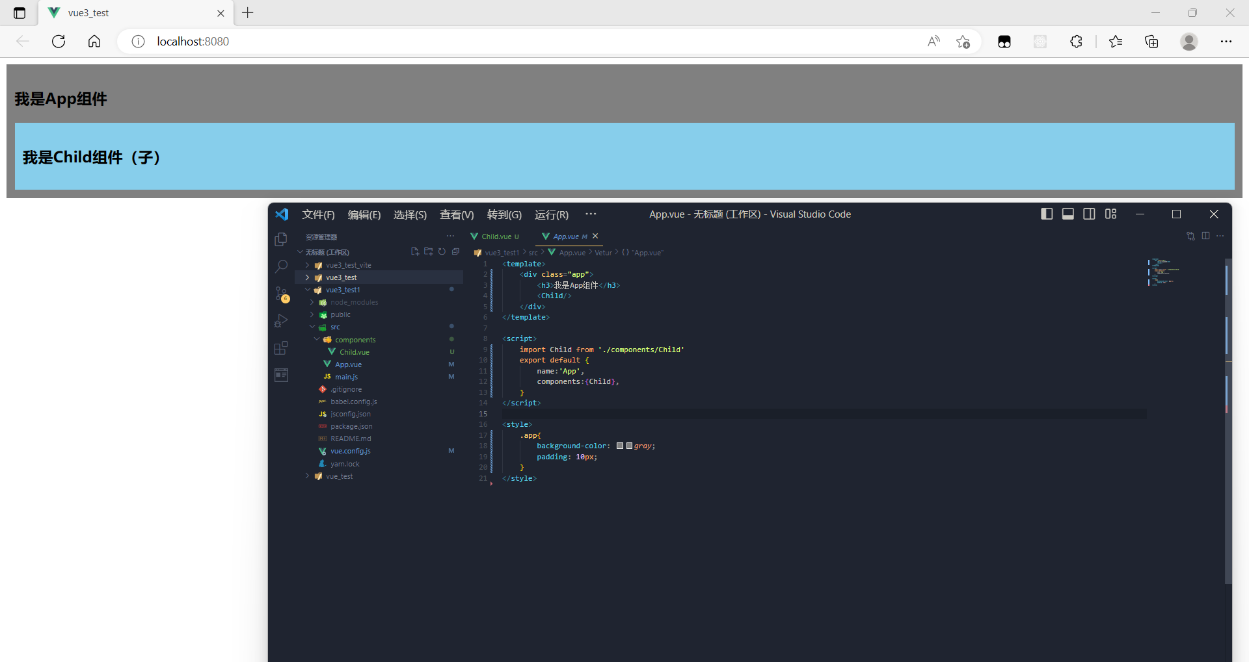Toggle the Secondary Side Bar
This screenshot has width=1249, height=662.
pos(1089,214)
